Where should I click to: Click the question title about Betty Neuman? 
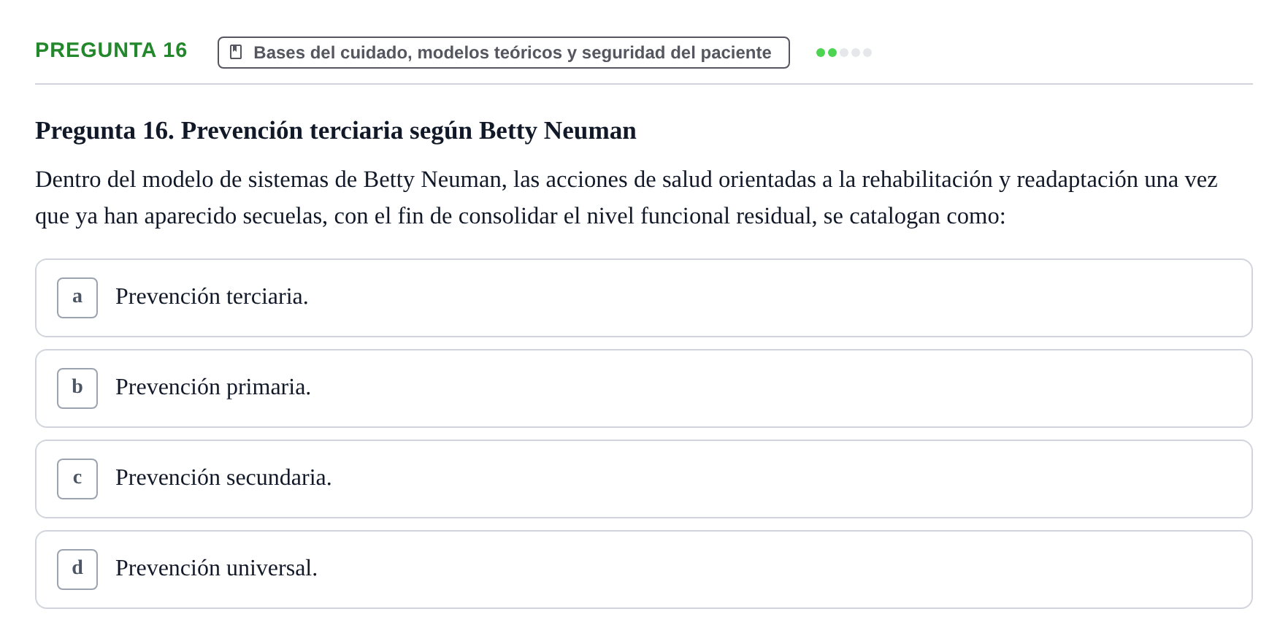tap(336, 131)
